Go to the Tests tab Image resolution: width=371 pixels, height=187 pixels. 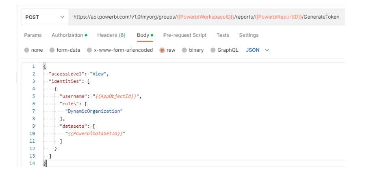tap(223, 35)
